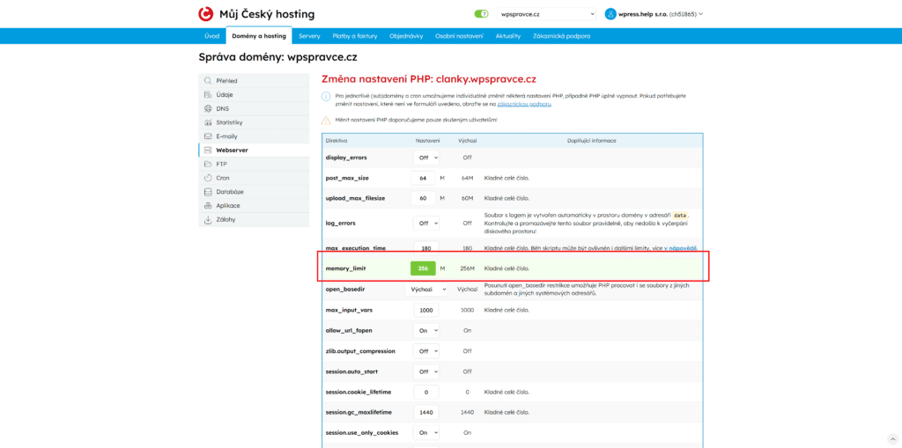The height and width of the screenshot is (448, 902).
Task: Open the zlib.output_compression dropdown
Action: point(426,351)
